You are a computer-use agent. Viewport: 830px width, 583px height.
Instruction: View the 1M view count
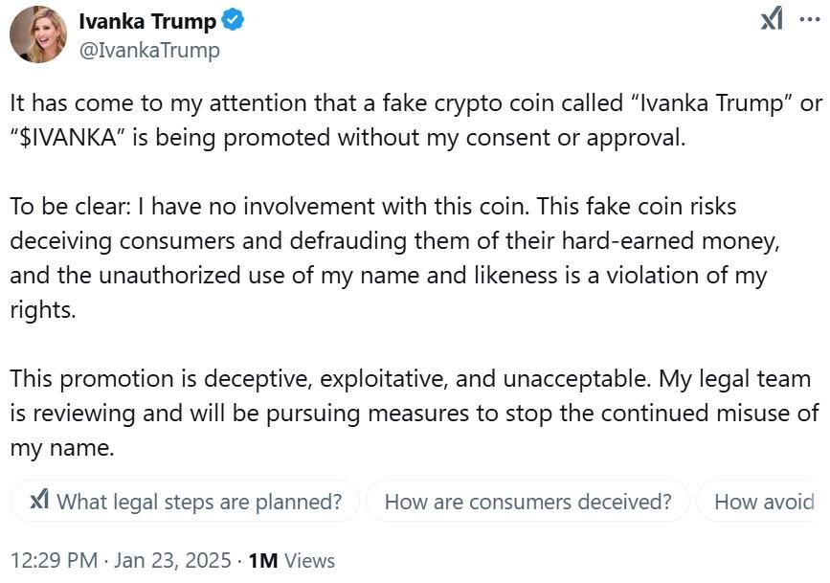[x=262, y=560]
